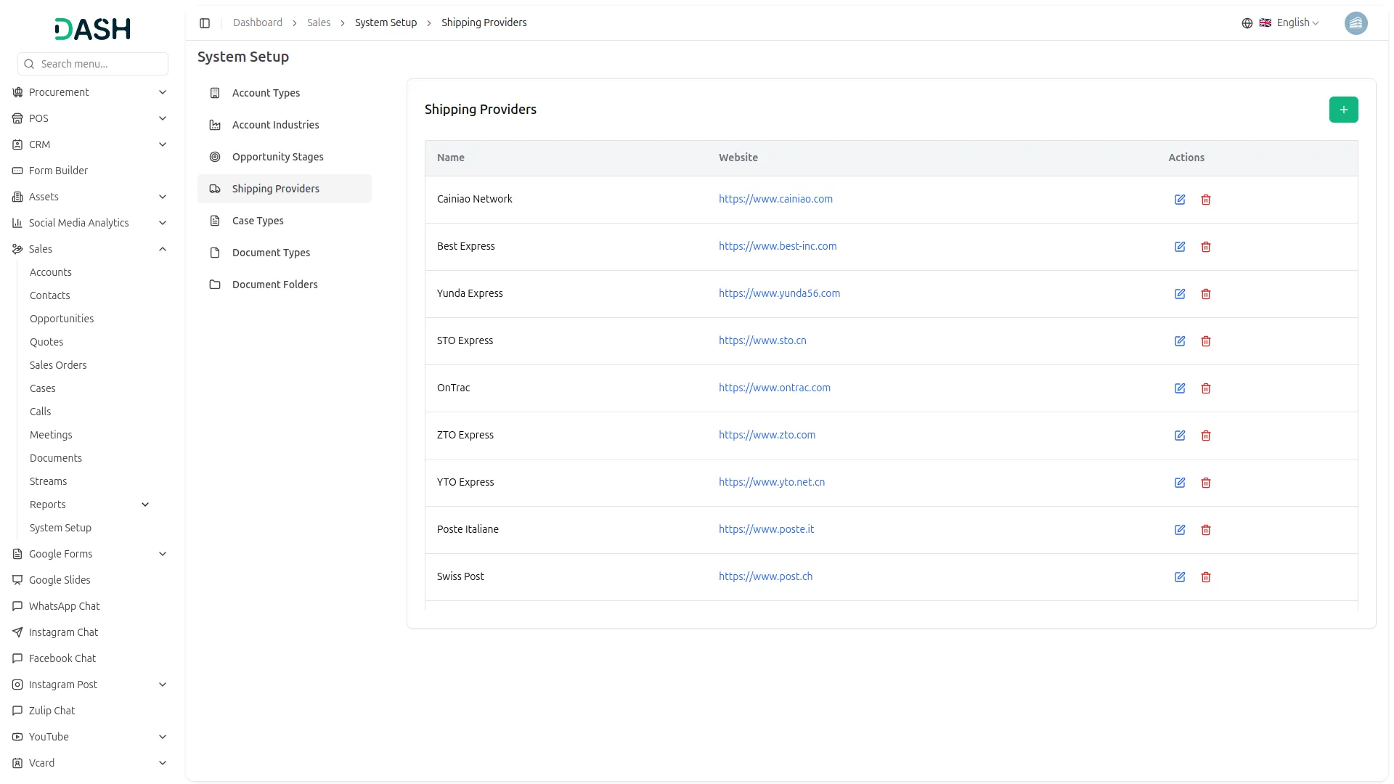The height and width of the screenshot is (784, 1394).
Task: Click the globe language icon
Action: 1247,23
